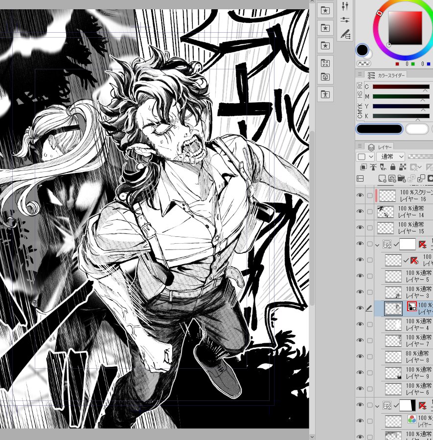
Task: Tick the selection checkbox beside layer 15
Action: [370, 227]
